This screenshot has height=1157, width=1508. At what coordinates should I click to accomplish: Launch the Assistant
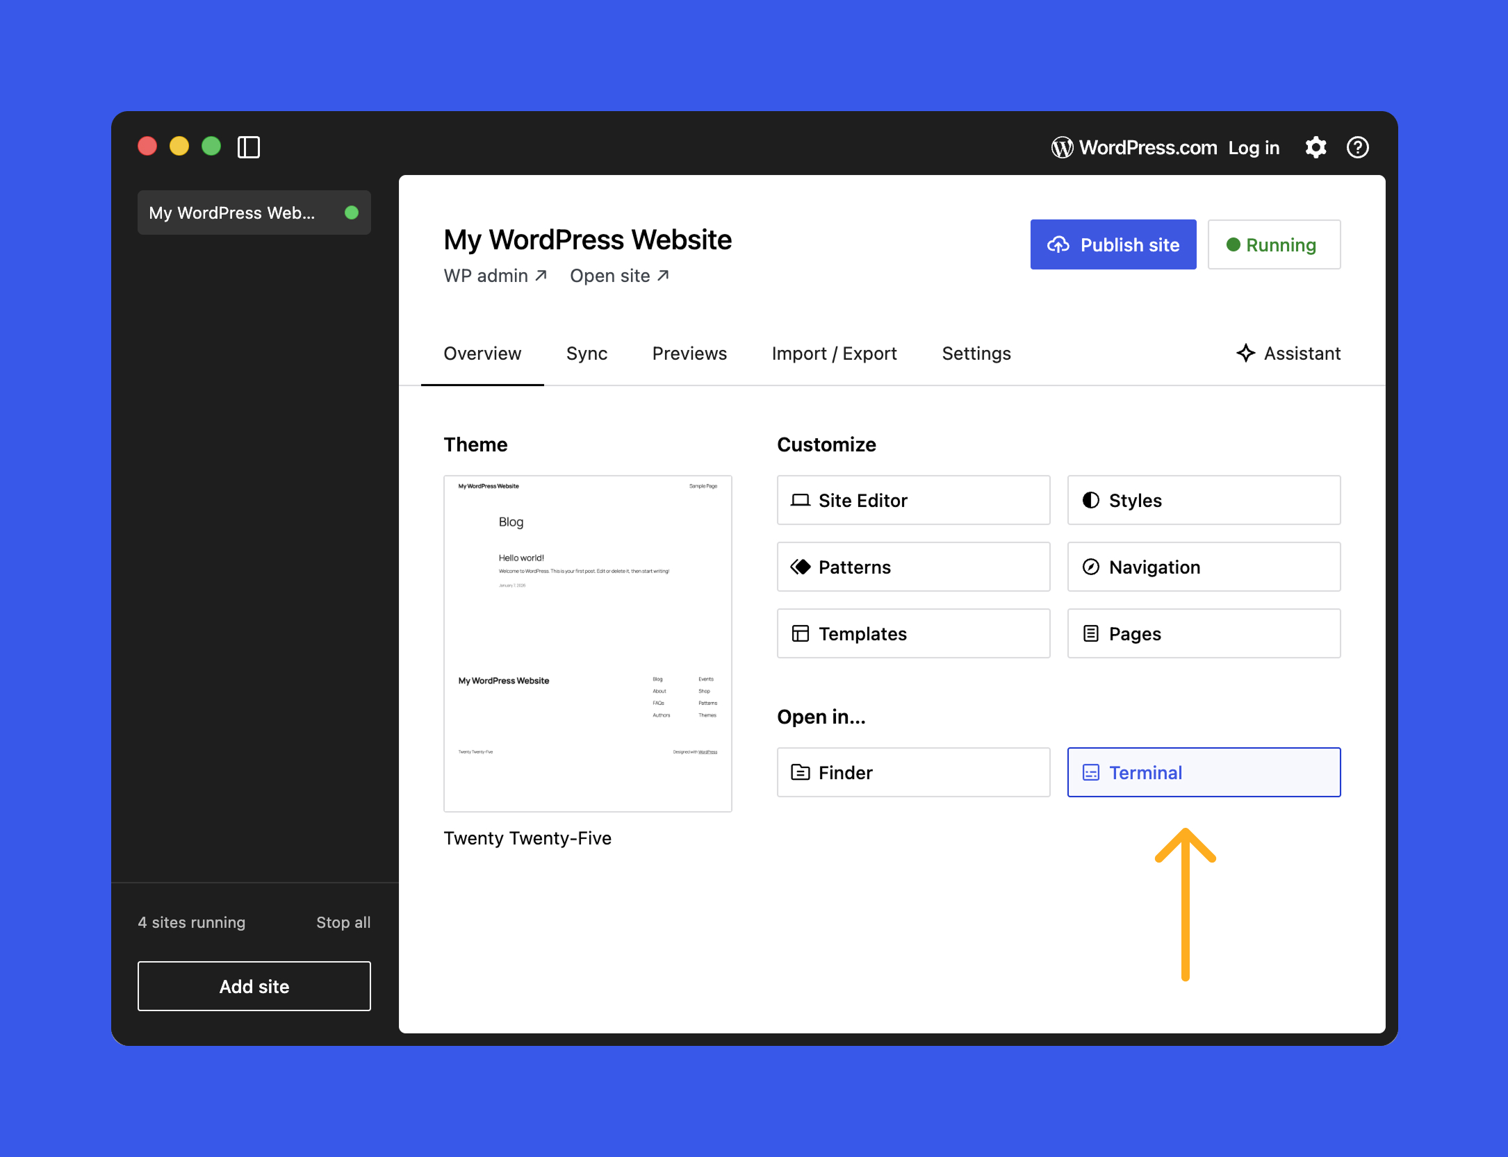[1288, 353]
